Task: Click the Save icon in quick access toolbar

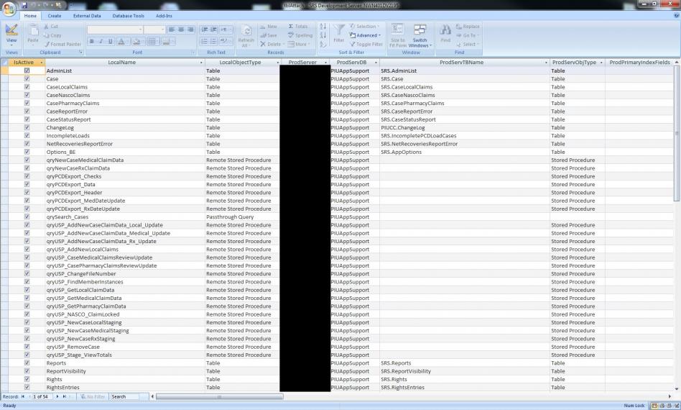Action: point(24,5)
